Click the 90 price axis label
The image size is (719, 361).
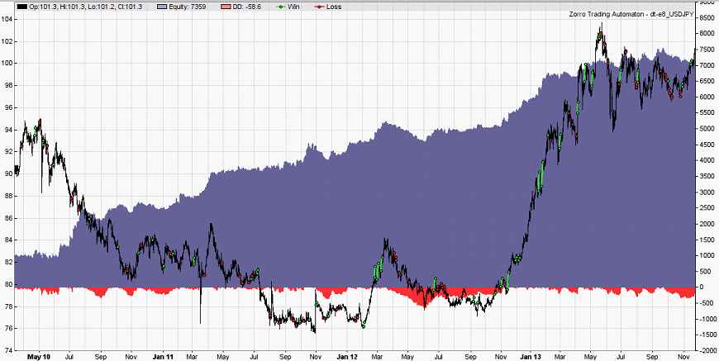[x=7, y=174]
